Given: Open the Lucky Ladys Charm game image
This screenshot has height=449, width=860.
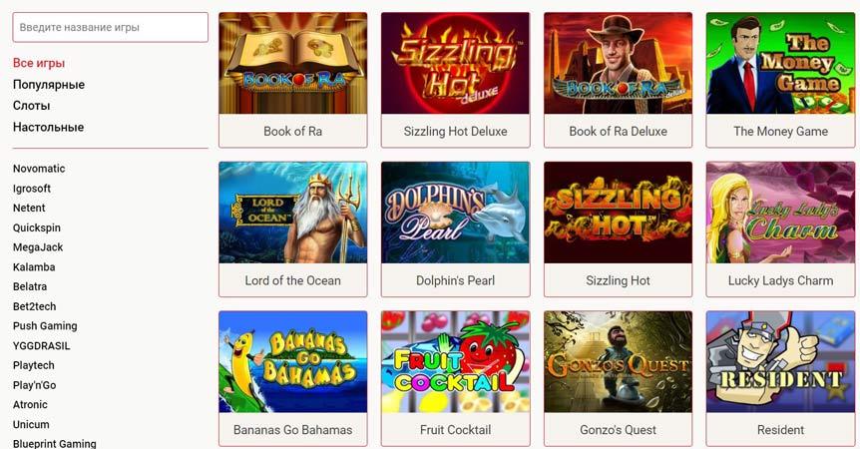Looking at the screenshot, I should [x=780, y=213].
